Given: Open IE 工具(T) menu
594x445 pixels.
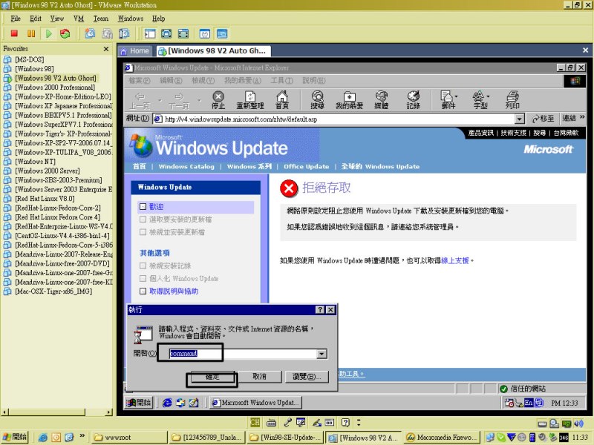Looking at the screenshot, I should pos(281,81).
